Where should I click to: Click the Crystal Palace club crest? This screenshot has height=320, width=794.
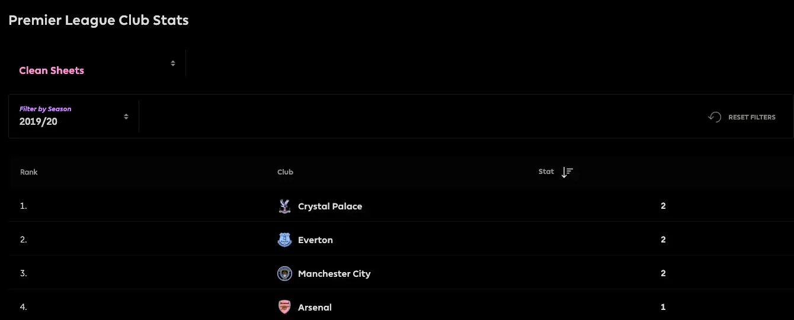tap(284, 206)
